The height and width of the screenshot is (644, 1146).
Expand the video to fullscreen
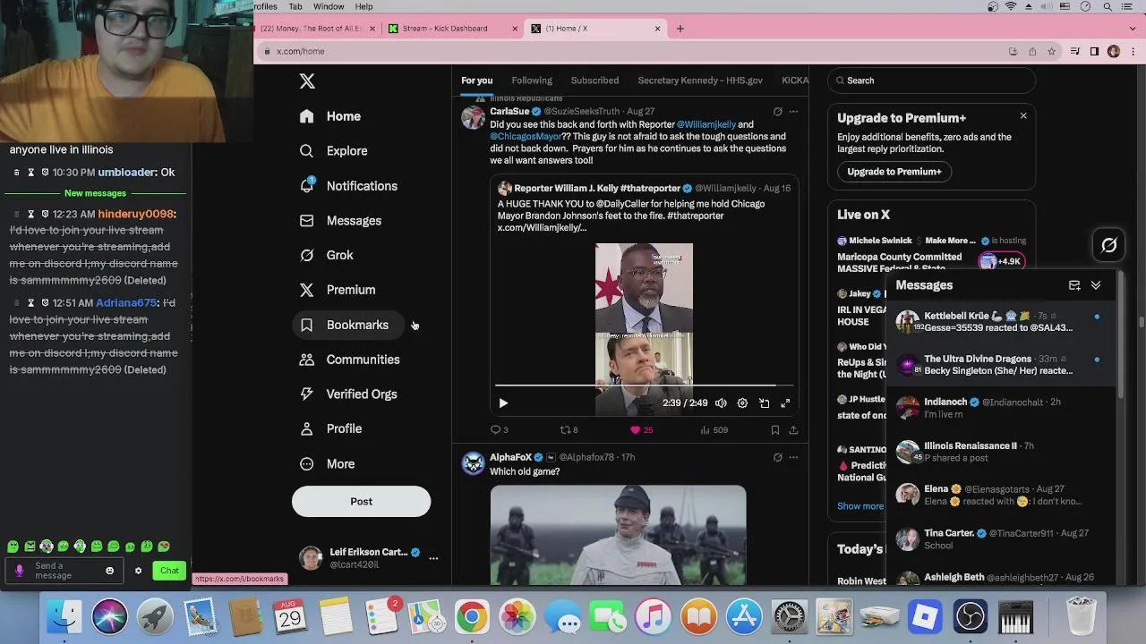click(x=785, y=403)
